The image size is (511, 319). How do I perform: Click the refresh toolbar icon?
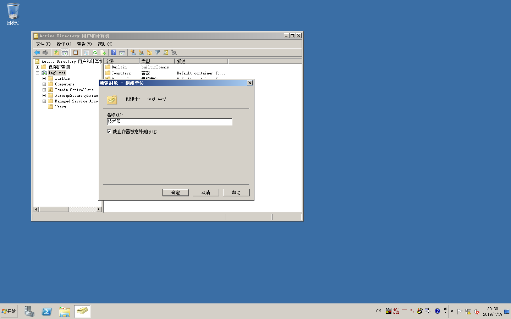click(x=95, y=53)
